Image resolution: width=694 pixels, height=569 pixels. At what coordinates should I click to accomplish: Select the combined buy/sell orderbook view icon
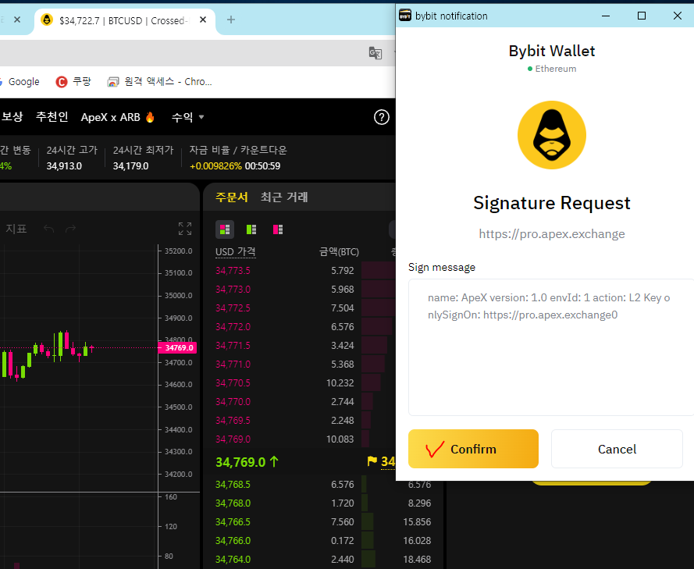(x=225, y=229)
